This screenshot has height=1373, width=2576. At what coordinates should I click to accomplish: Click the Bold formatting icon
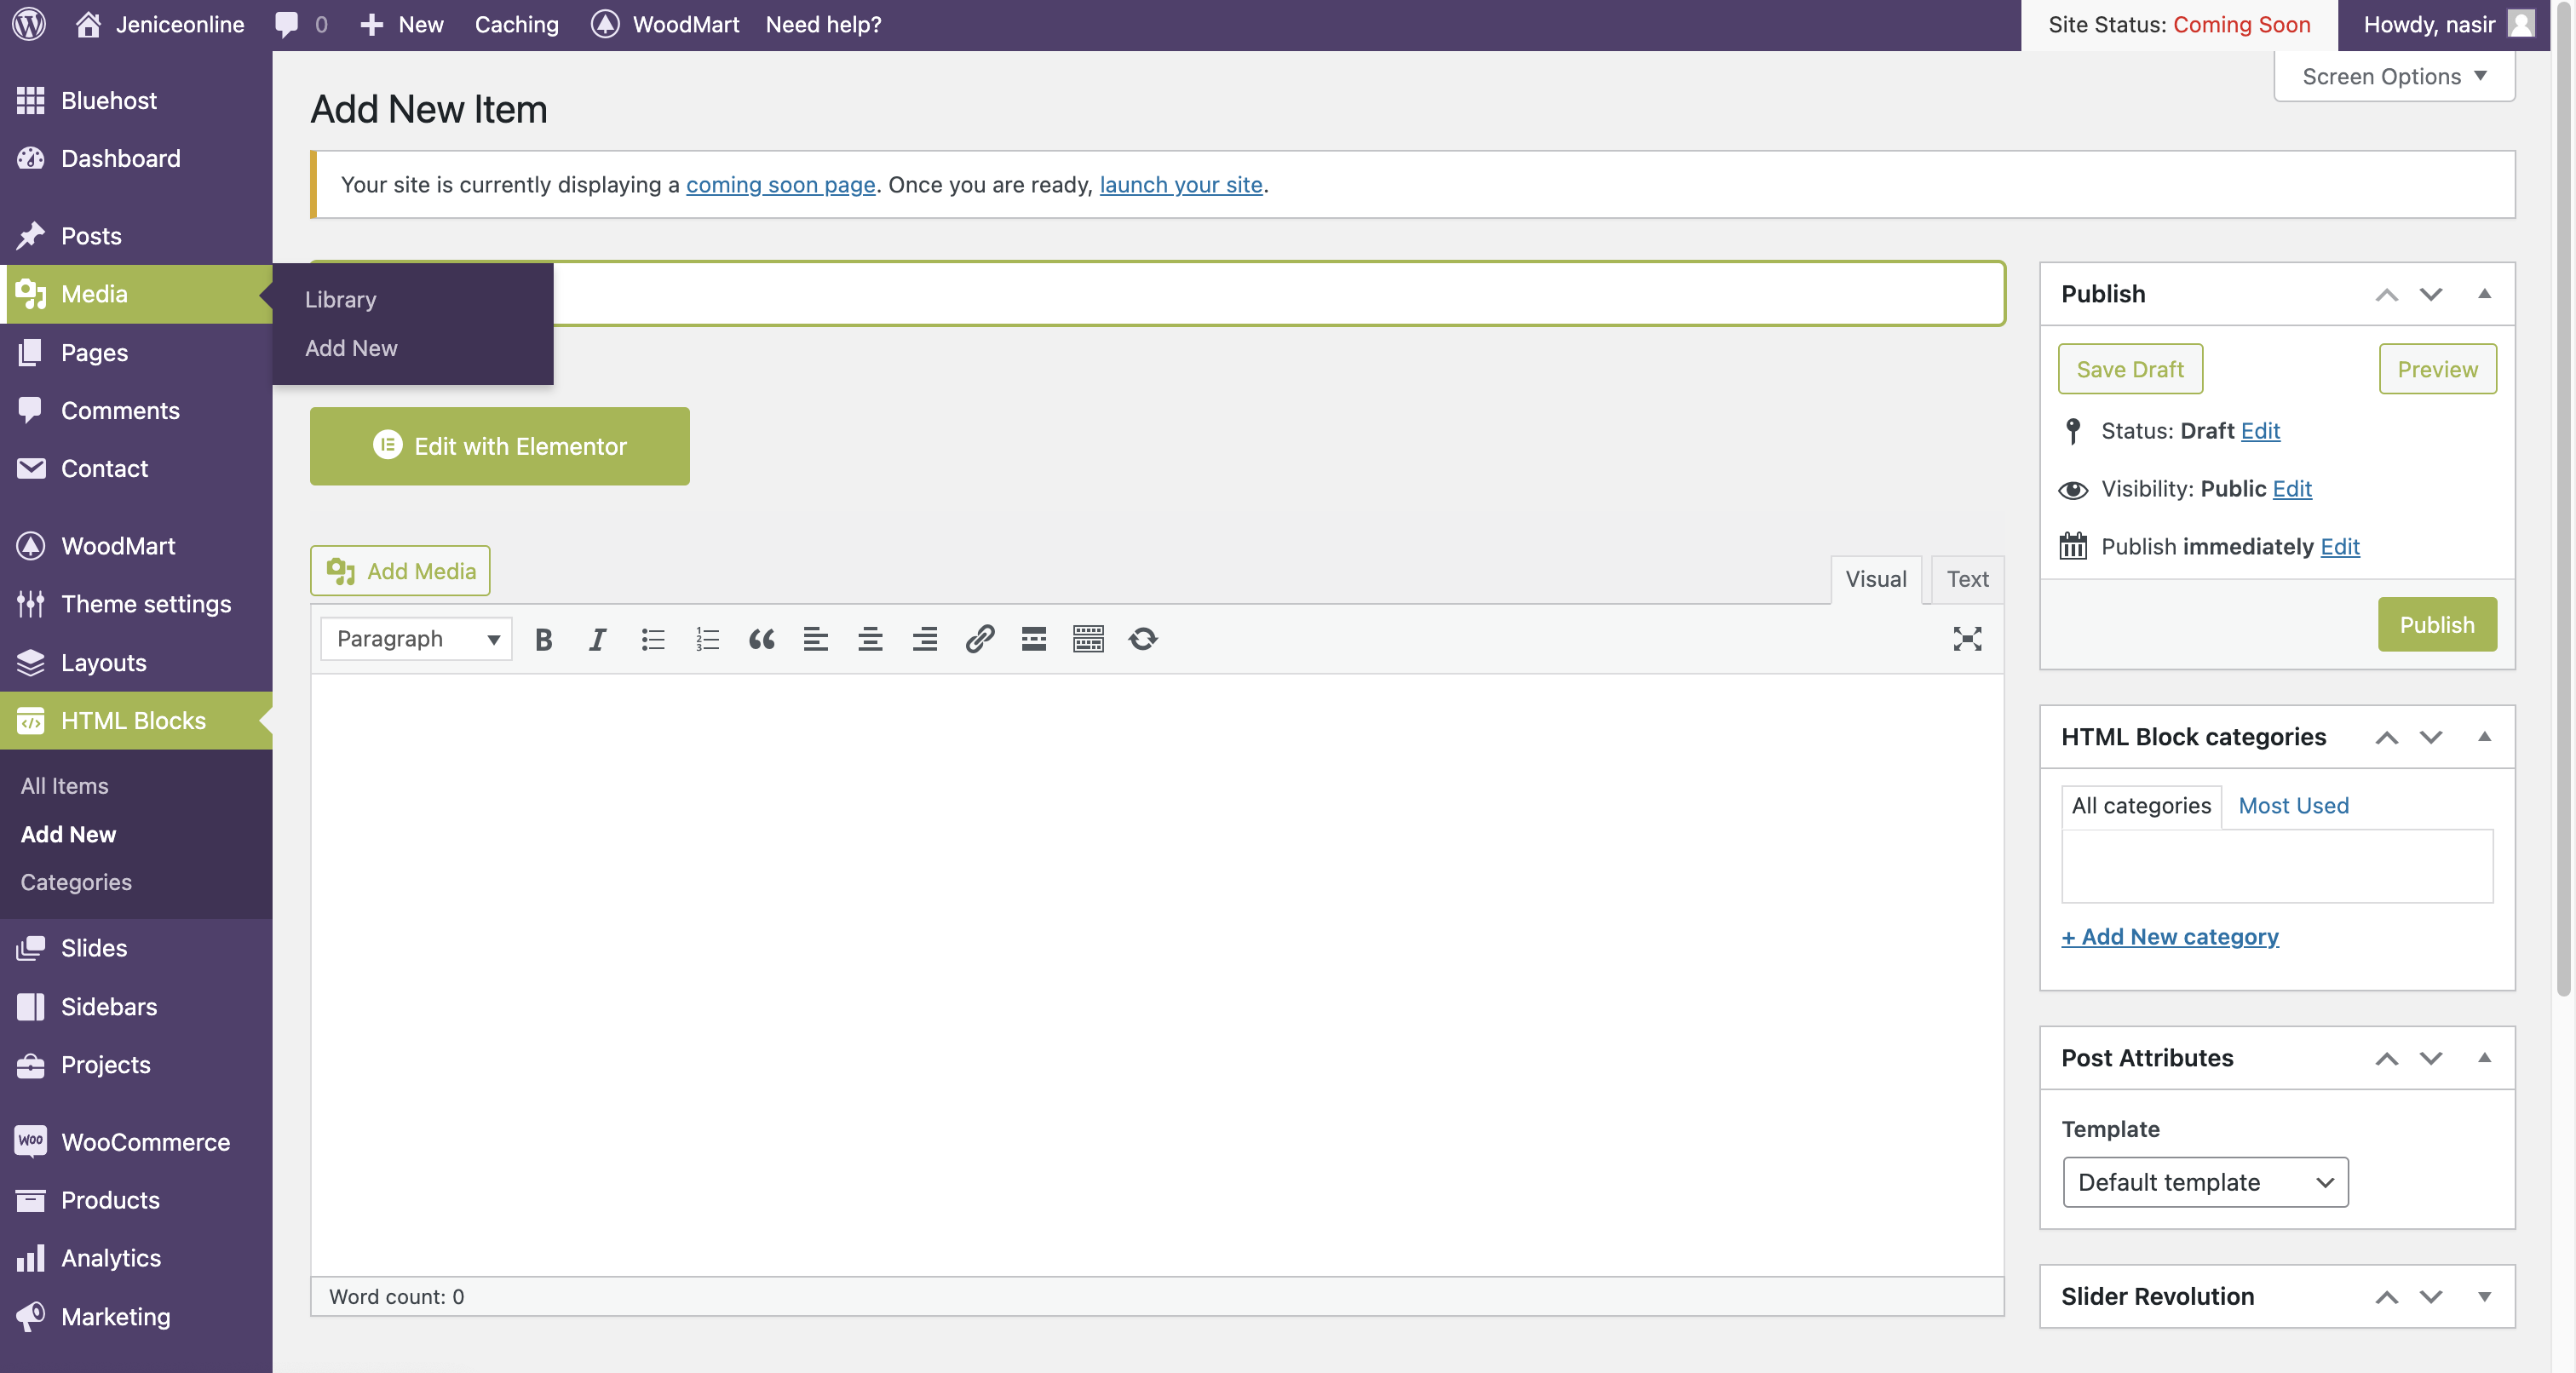[543, 639]
